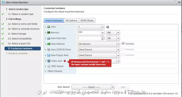Expand the New Floppy drive row
This screenshot has height=97, width=182.
(x=46, y=55)
